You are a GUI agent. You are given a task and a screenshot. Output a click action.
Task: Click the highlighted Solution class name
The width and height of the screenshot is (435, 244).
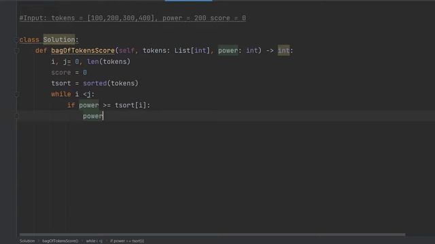59,39
